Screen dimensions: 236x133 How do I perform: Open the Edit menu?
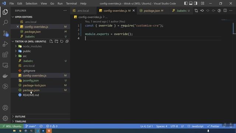point(20,3)
